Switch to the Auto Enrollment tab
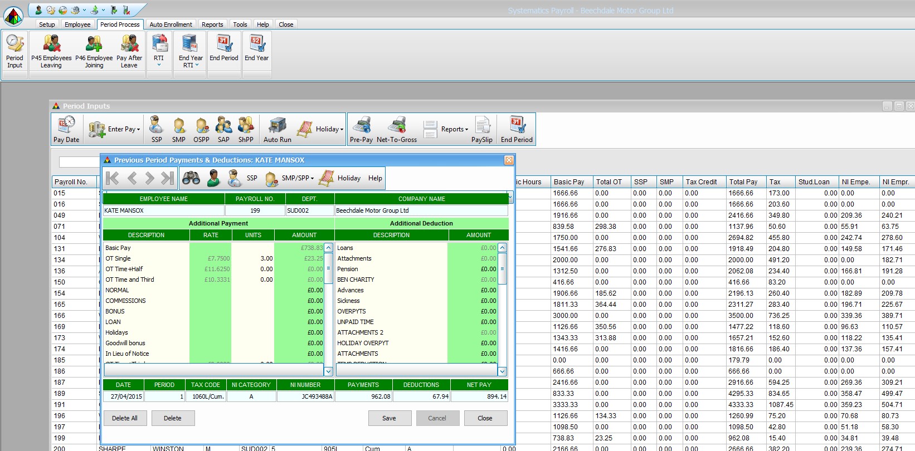The width and height of the screenshot is (915, 451). tap(171, 24)
